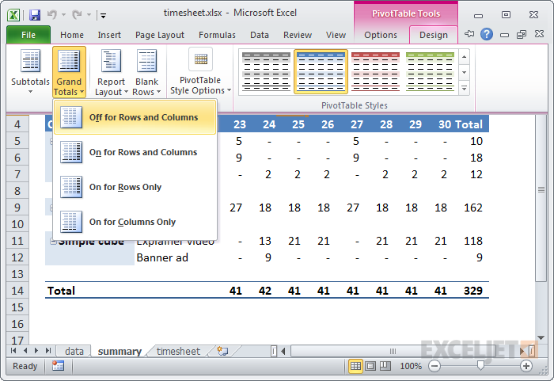Screen dimensions: 554x381
Task: Choose Off for Rows and Columns
Action: pyautogui.click(x=135, y=117)
